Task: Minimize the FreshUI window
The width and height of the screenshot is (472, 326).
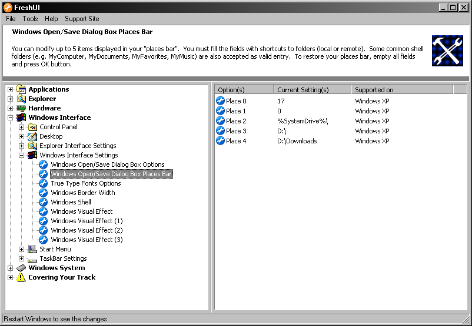Action: 443,8
